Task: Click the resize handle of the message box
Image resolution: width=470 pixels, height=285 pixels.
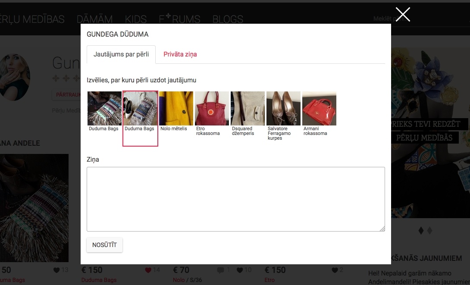Action: (382, 229)
